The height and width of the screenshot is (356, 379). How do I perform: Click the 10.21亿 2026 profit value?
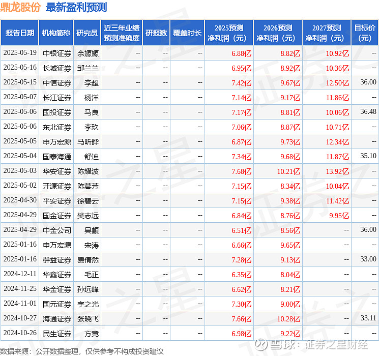click(288, 171)
